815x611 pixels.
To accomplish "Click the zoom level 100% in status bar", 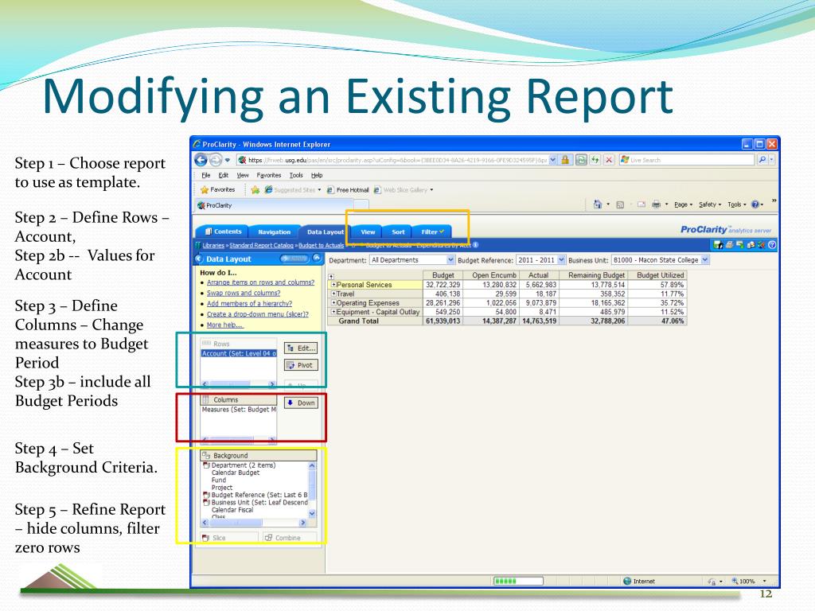I will point(747,581).
